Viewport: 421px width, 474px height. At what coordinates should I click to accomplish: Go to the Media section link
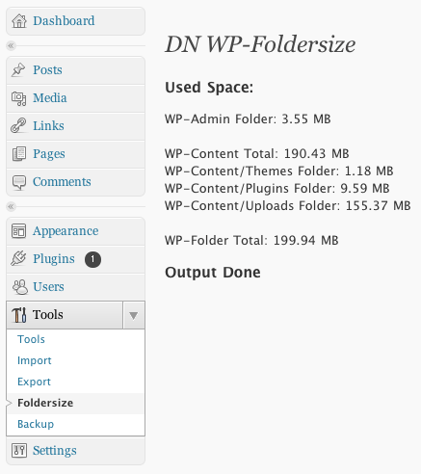(50, 98)
